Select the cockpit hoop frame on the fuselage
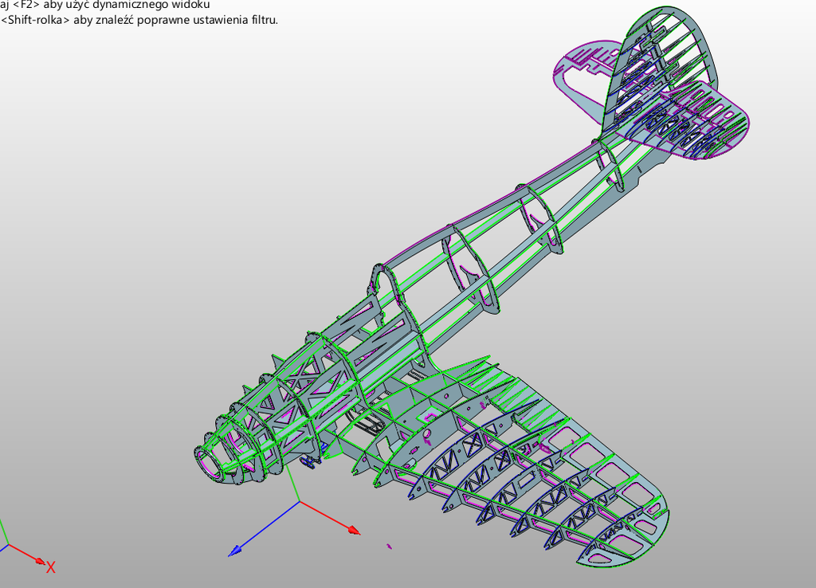This screenshot has height=588, width=816. 386,285
